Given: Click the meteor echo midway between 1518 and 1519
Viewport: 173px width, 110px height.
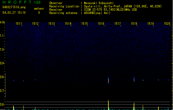Looking at the screenshot, I should click(x=143, y=80).
